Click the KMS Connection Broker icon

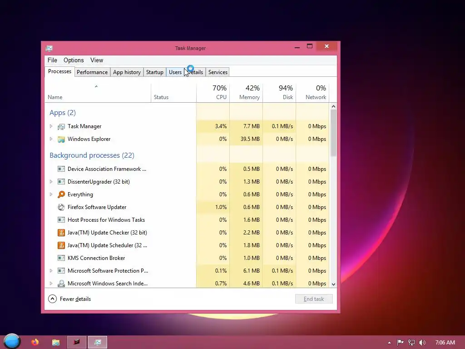coord(61,258)
